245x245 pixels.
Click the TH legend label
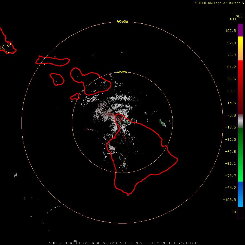click(234, 212)
